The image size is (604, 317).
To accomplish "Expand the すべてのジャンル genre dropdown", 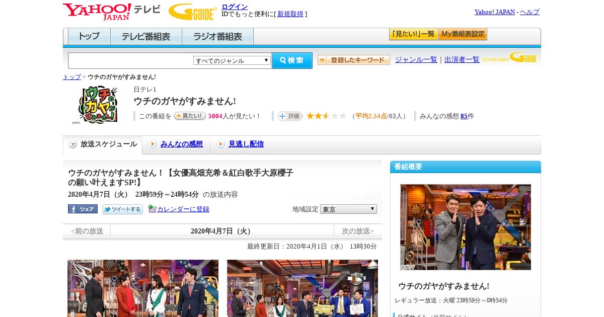I will coord(232,60).
